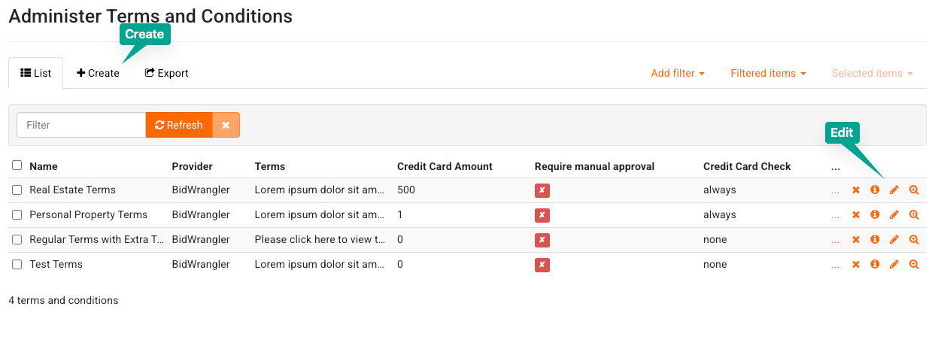Click into the Filter text field

[x=81, y=125]
